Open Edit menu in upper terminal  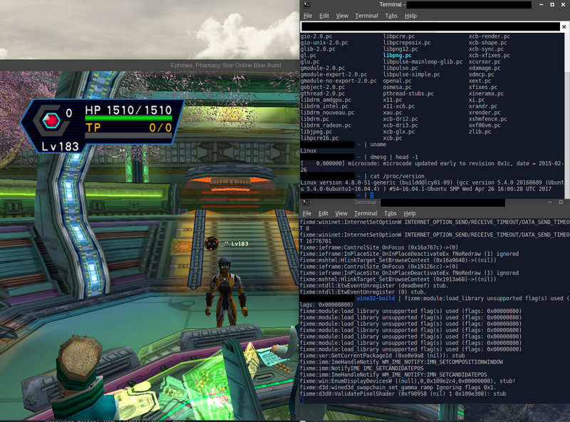click(x=324, y=16)
